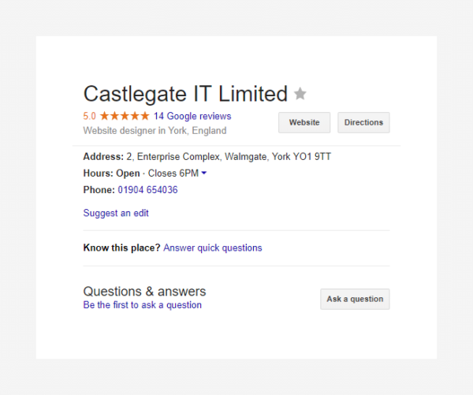The image size is (473, 395).
Task: Click Website designer in York, England text
Action: 155,131
